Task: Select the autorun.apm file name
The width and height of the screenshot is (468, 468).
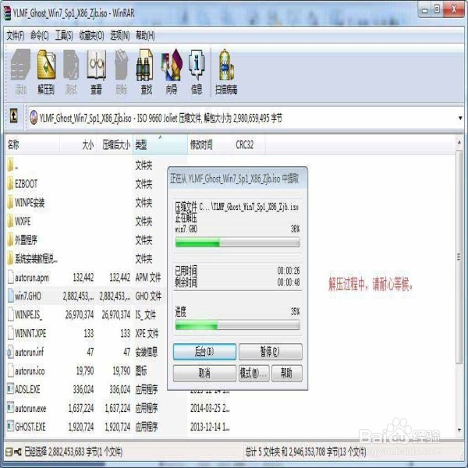Action: tap(32, 278)
